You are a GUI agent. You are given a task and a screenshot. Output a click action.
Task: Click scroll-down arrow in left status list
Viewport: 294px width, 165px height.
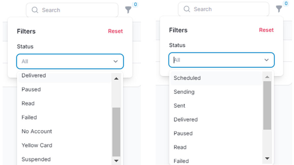point(116,161)
